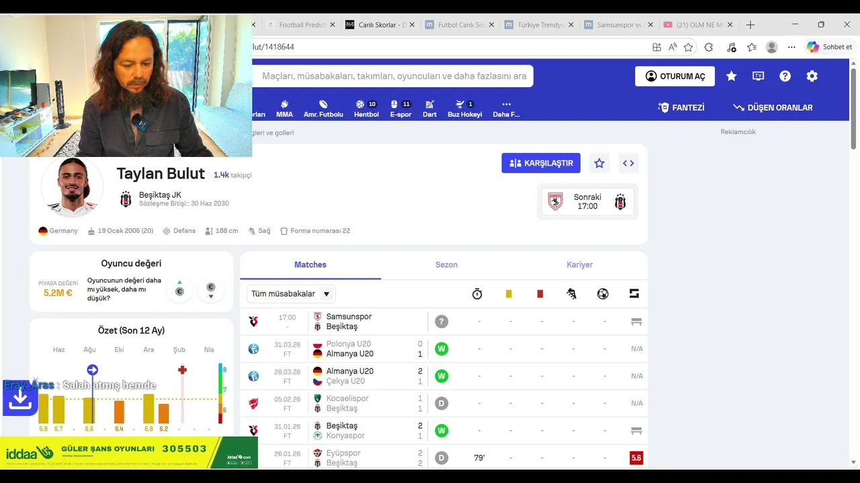Open site settings gear icon

(x=812, y=76)
